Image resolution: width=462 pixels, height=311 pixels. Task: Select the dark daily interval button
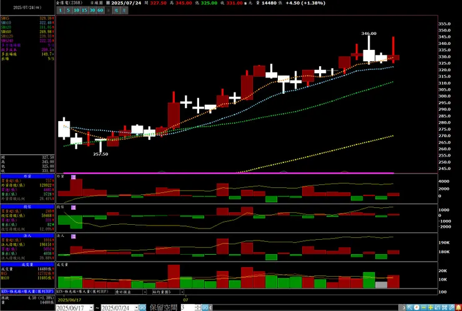tap(108, 11)
